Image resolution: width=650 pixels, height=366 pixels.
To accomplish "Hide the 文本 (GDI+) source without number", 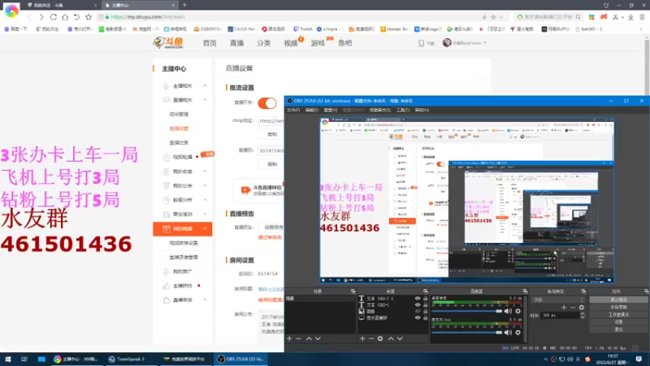I will point(418,304).
